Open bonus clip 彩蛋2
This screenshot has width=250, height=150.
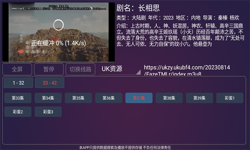18,112
